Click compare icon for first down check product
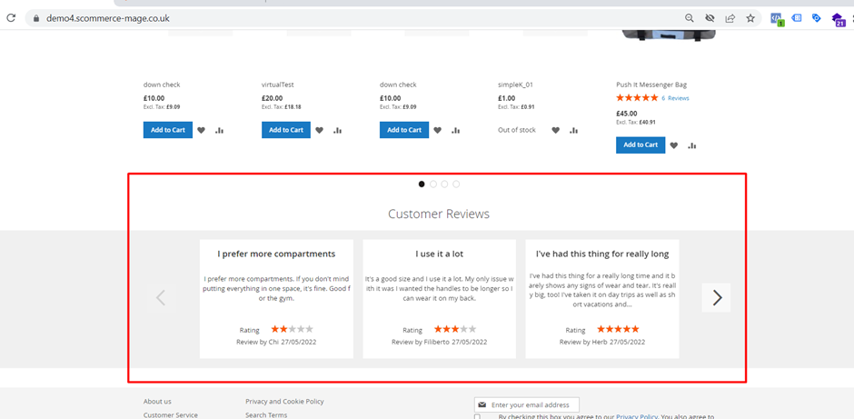This screenshot has height=419, width=854. point(219,130)
